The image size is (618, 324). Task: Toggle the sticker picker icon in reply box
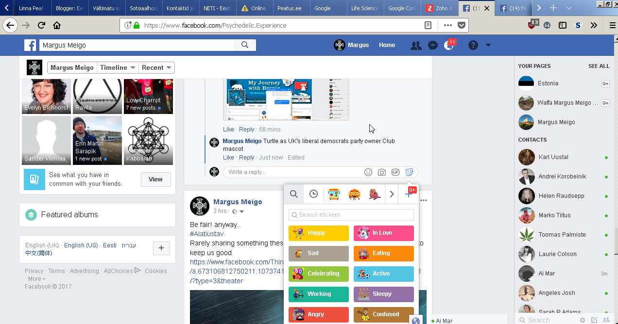coord(409,172)
